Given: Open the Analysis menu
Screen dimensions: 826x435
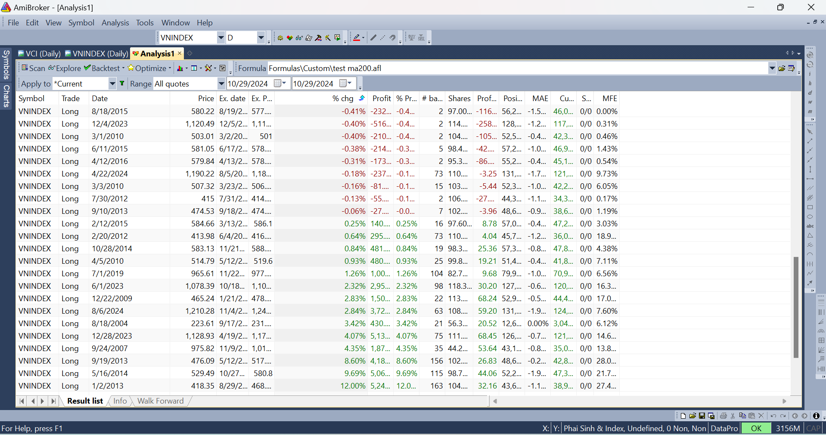Looking at the screenshot, I should pos(115,23).
